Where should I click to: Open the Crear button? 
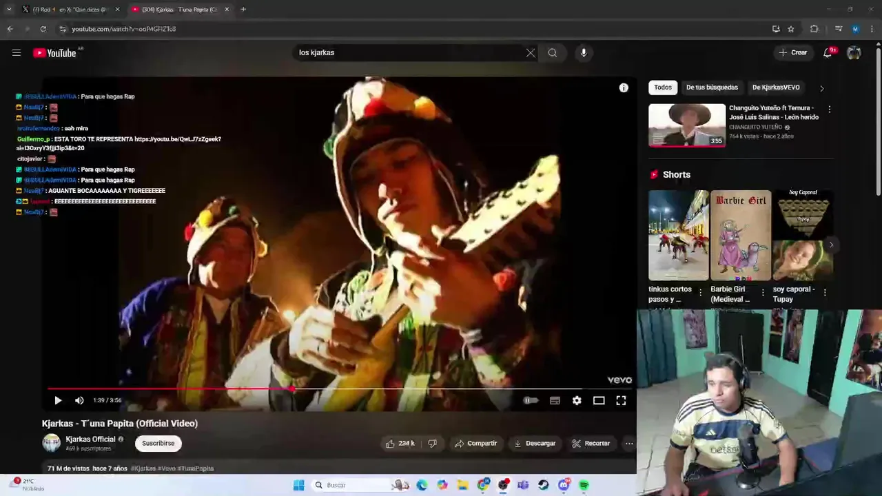(793, 53)
